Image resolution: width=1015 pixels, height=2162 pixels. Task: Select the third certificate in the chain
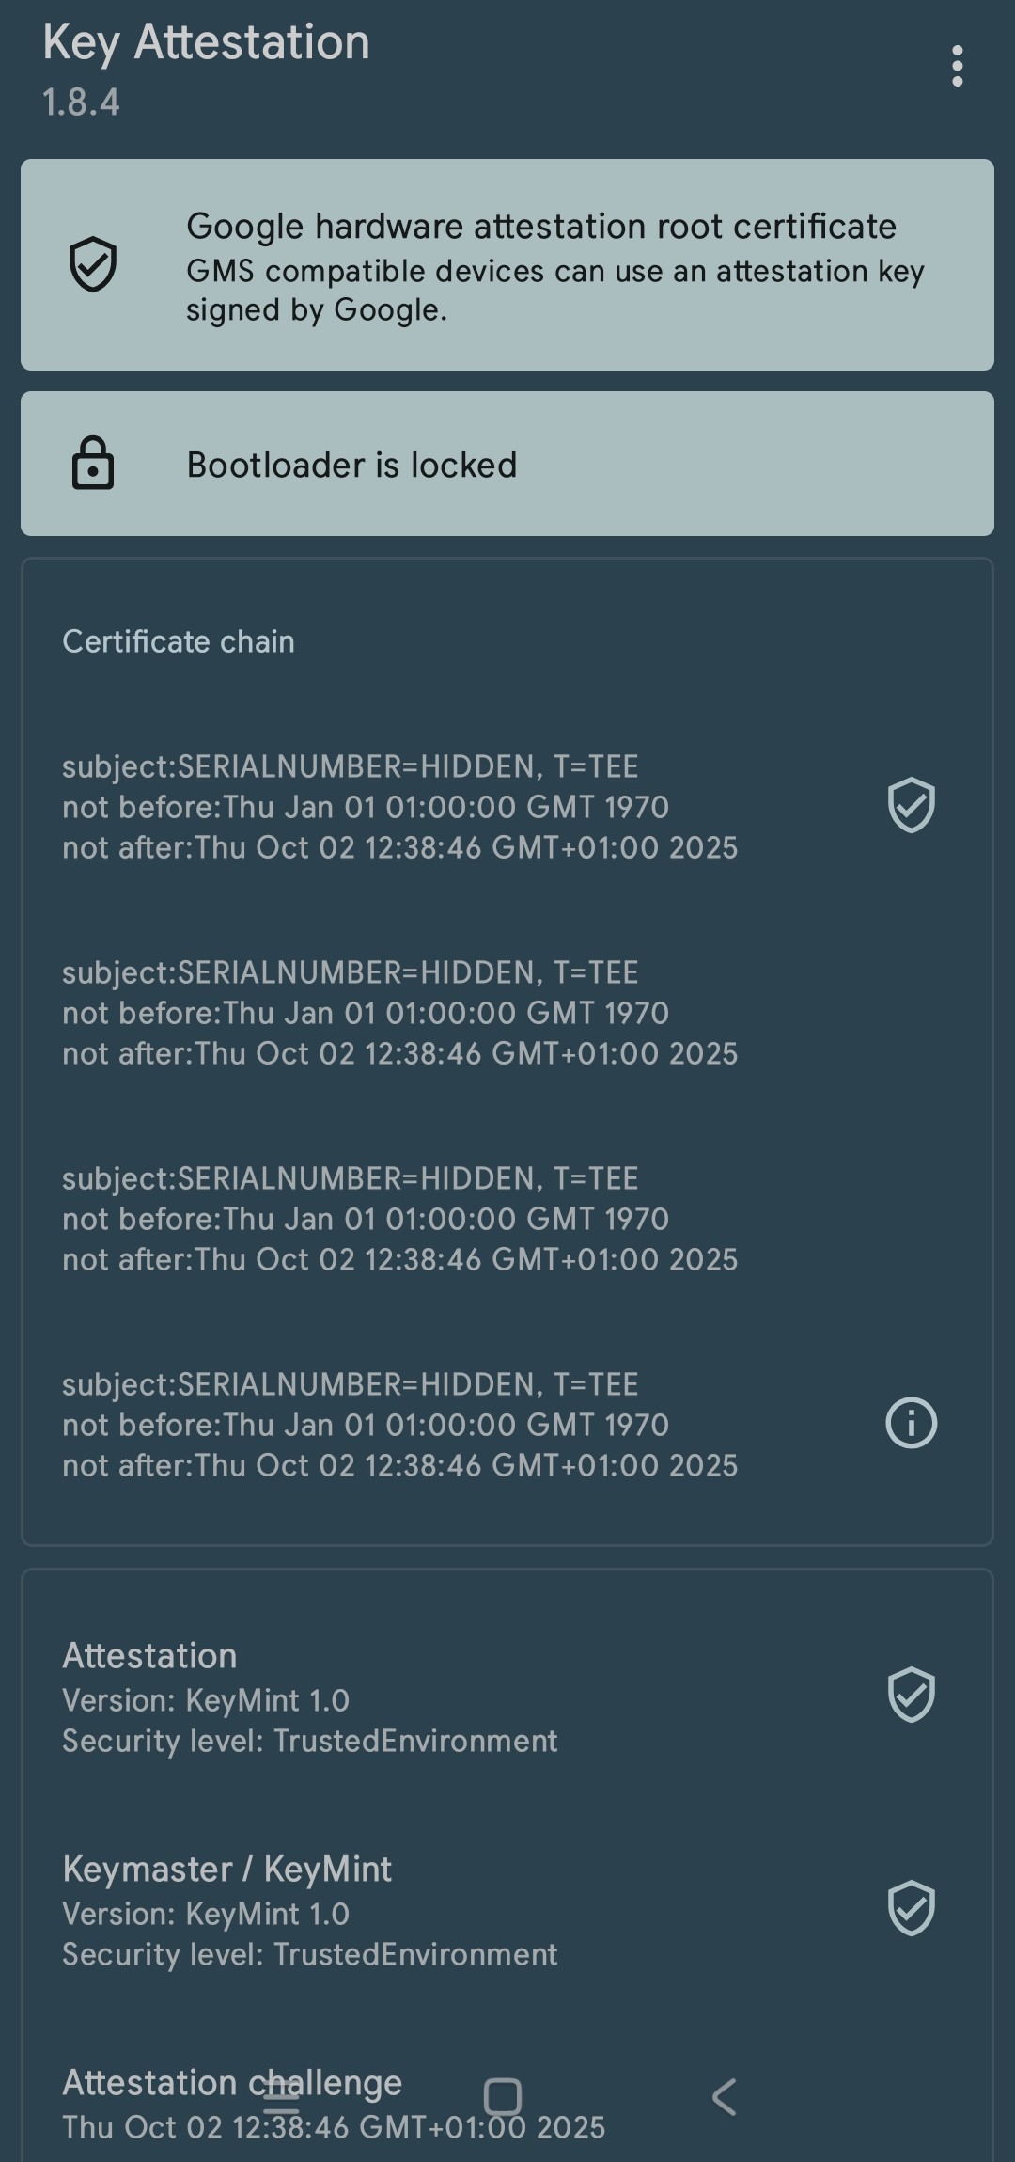pyautogui.click(x=399, y=1219)
